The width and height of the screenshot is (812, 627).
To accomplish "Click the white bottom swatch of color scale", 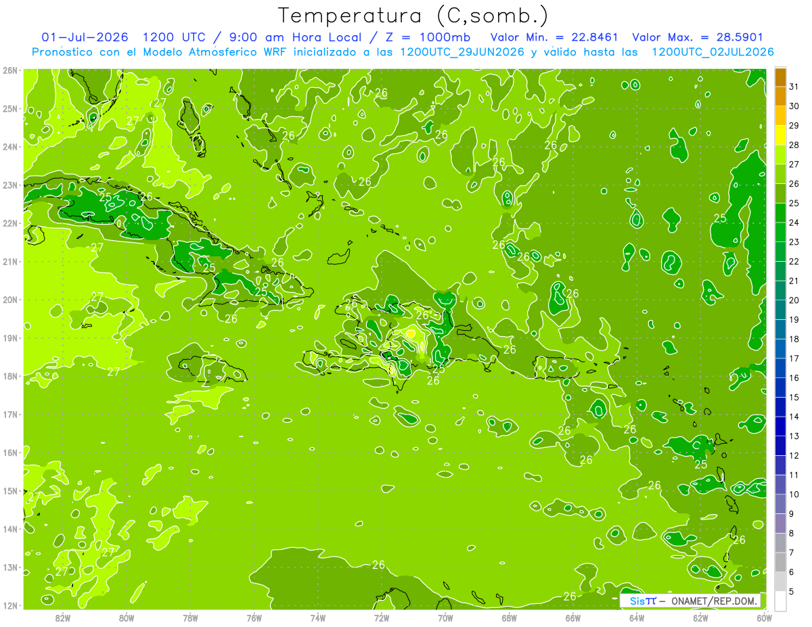I will pyautogui.click(x=780, y=601).
